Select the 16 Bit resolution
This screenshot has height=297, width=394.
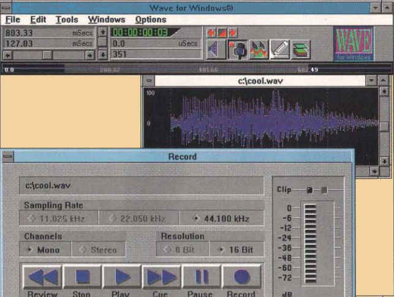(237, 250)
